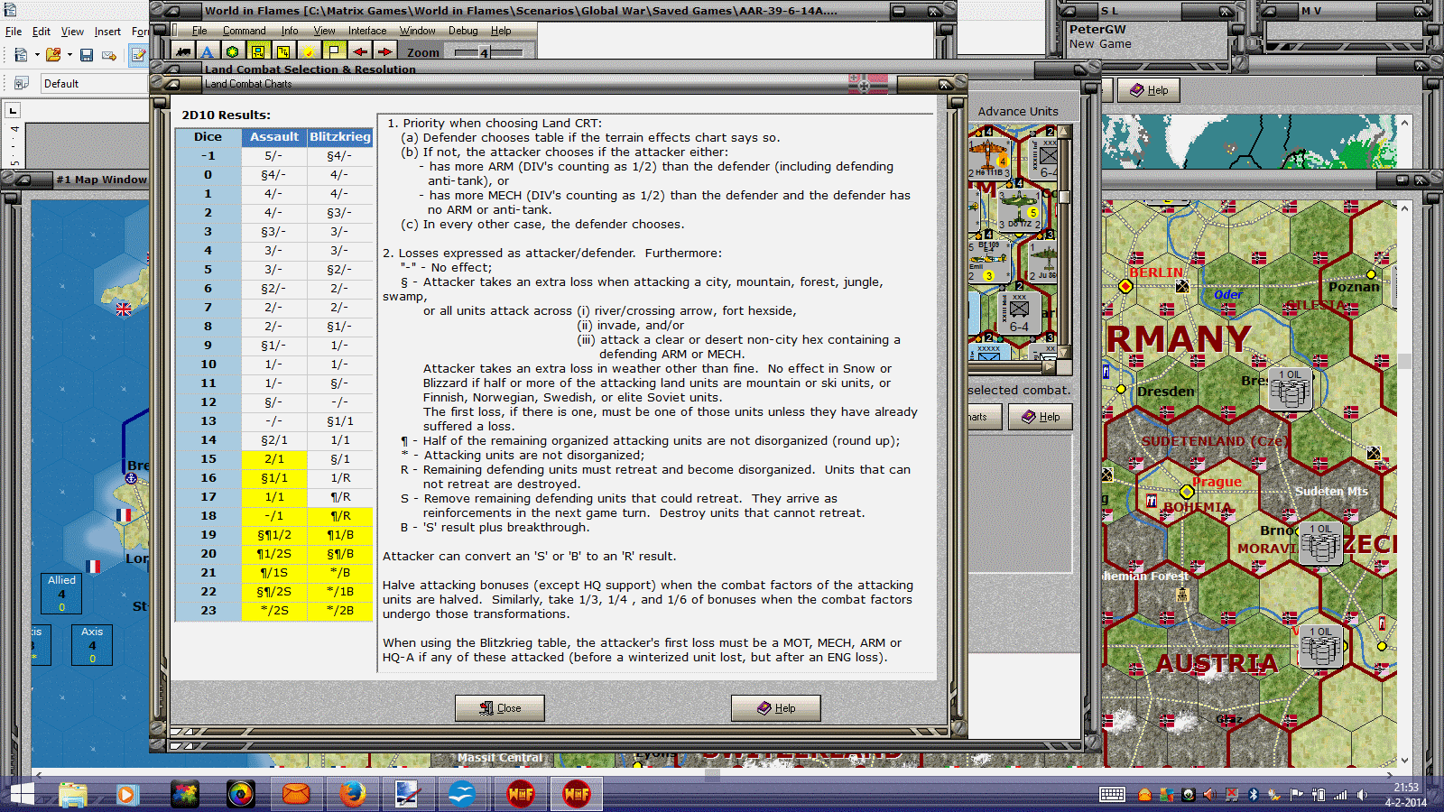Click unit panel horizontal scroll right arrow
The height and width of the screenshot is (812, 1444).
click(1049, 367)
